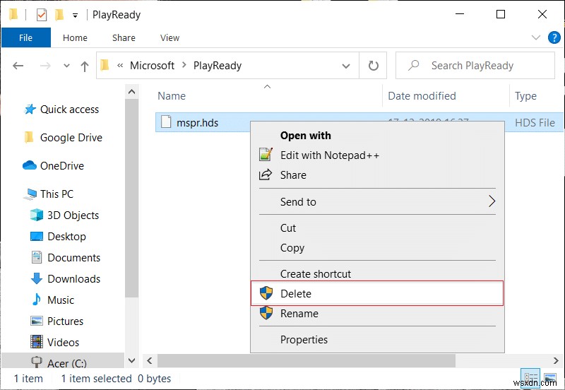The height and width of the screenshot is (390, 565).
Task: Click the Help question mark icon
Action: point(552,37)
